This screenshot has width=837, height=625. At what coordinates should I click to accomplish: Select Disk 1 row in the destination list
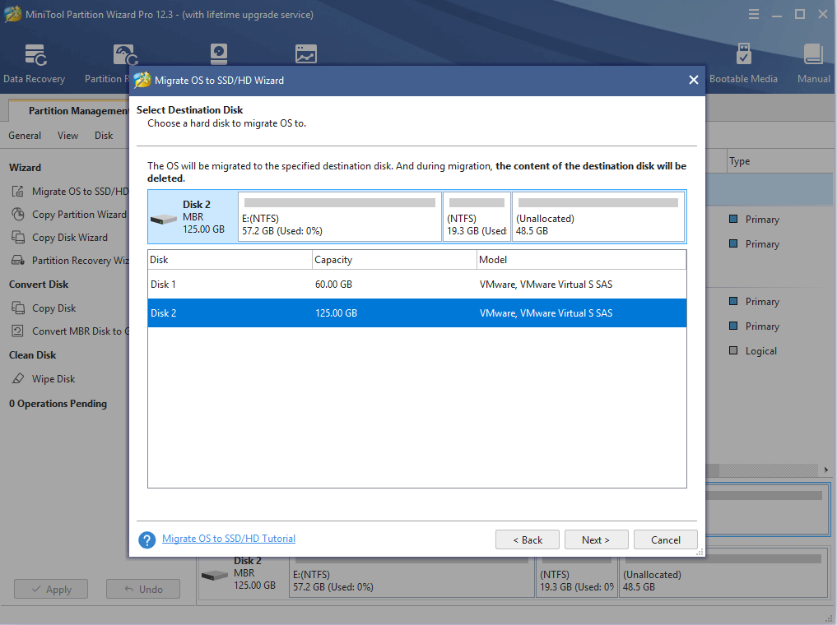[x=417, y=285]
